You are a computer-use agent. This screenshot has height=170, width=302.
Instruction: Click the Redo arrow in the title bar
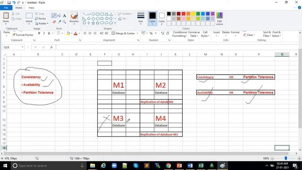click(19, 3)
